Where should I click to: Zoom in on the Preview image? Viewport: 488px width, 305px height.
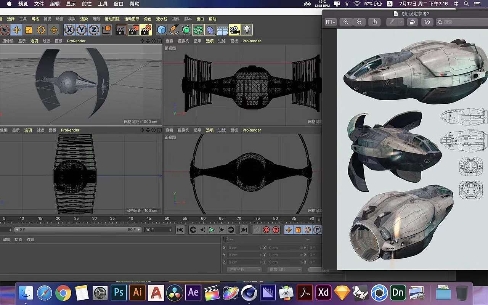pyautogui.click(x=359, y=22)
